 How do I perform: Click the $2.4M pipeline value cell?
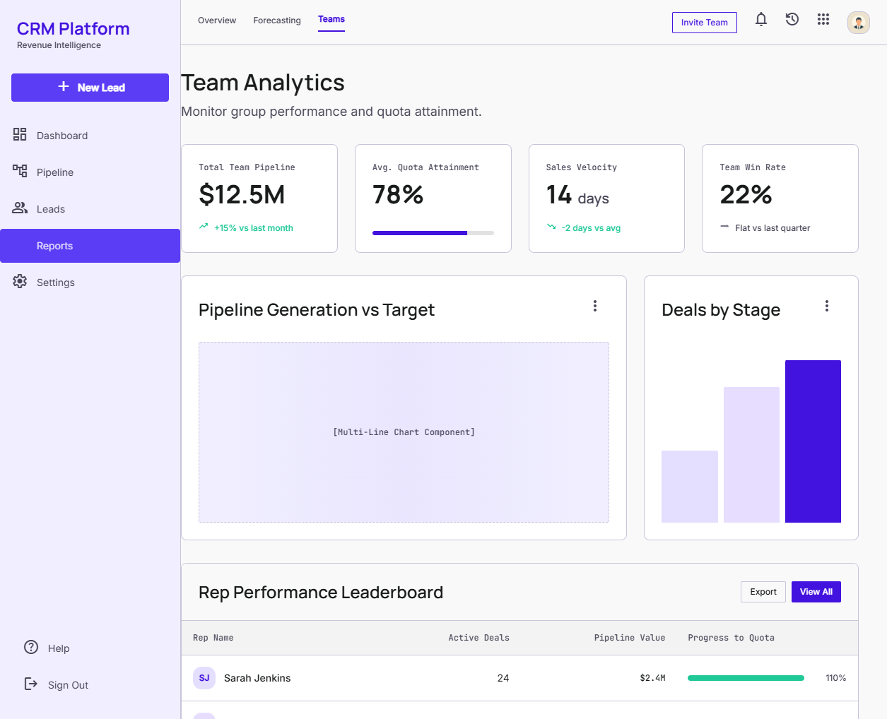click(x=652, y=678)
